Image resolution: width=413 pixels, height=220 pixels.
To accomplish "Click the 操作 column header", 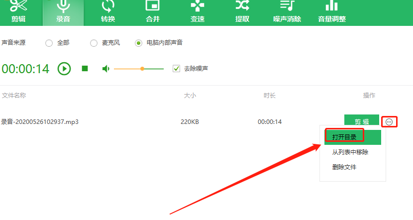I will pyautogui.click(x=369, y=96).
